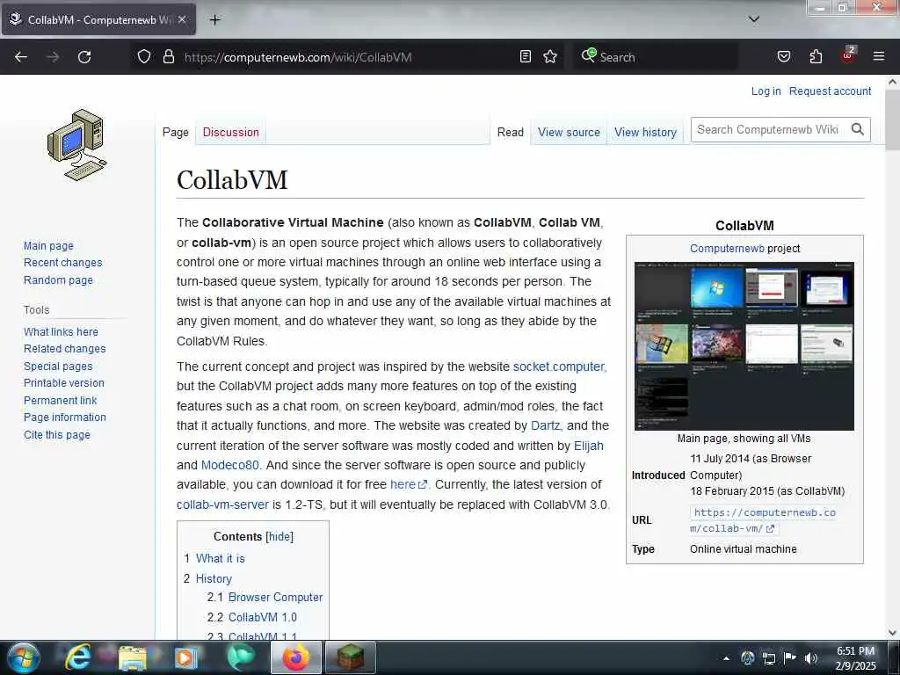This screenshot has height=675, width=900.
Task: Launch Internet Explorer from taskbar
Action: 77,657
